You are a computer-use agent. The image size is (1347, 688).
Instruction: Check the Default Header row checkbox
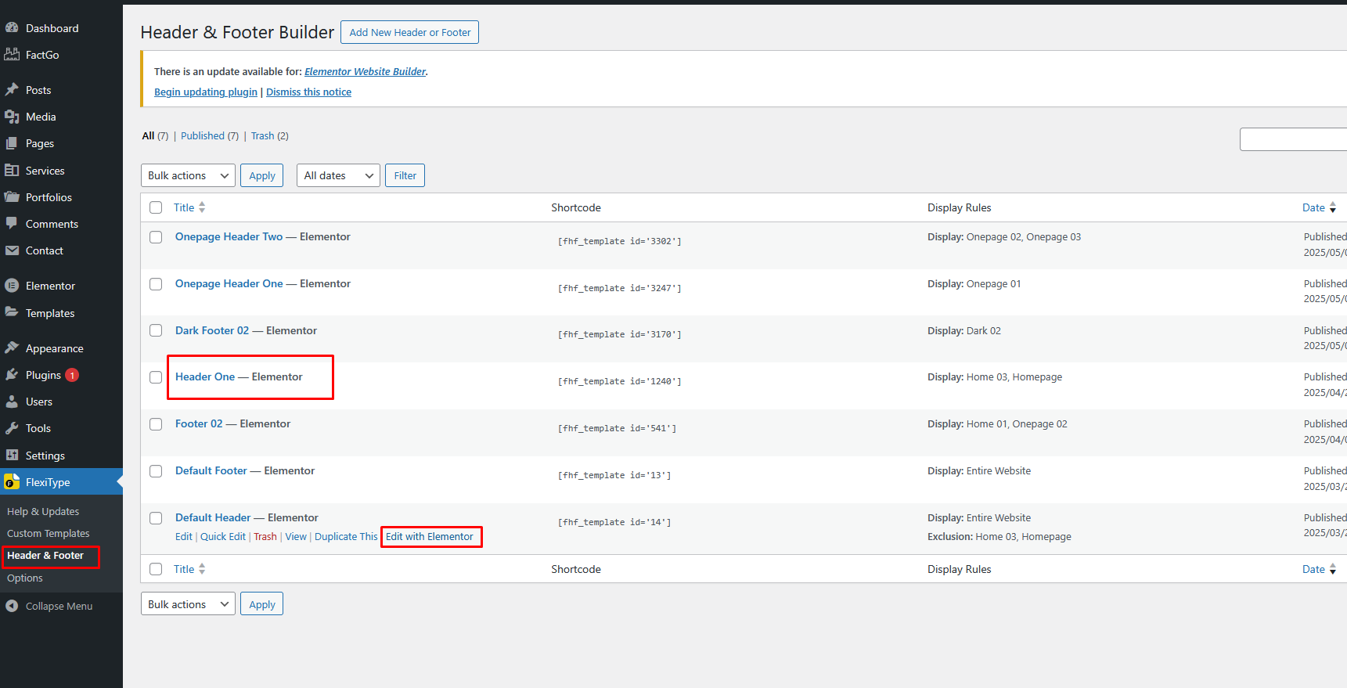[156, 518]
